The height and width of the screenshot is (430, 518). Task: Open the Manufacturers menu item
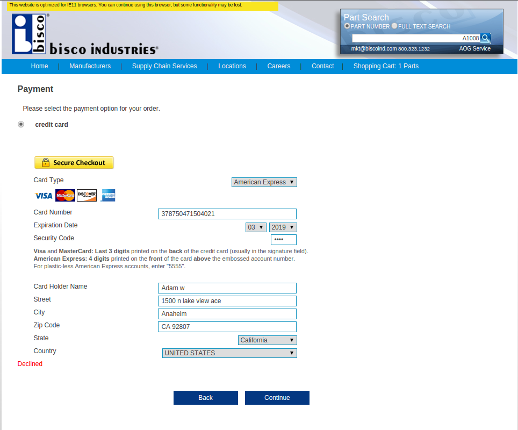coord(90,66)
